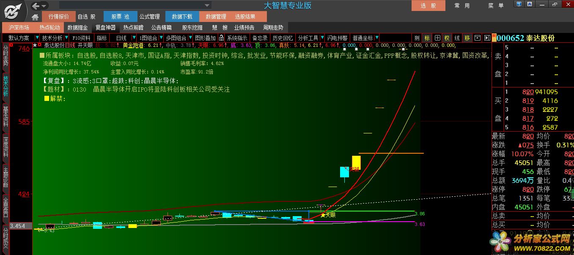Screen dimensions: 574x255
Task: Select the 业绩预告 sub-tab
Action: pyautogui.click(x=244, y=27)
